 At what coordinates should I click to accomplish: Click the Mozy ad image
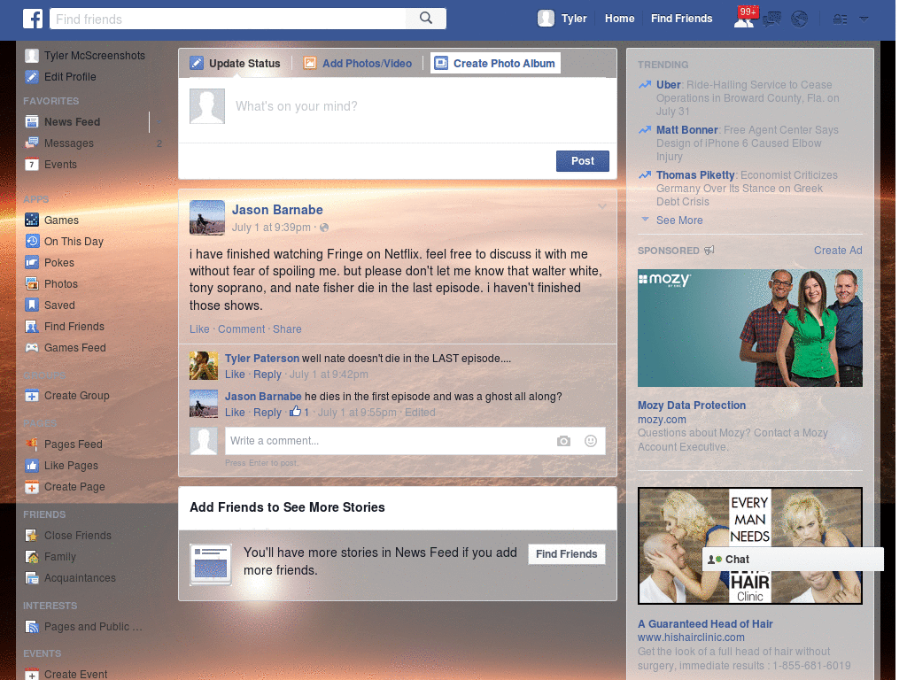749,328
